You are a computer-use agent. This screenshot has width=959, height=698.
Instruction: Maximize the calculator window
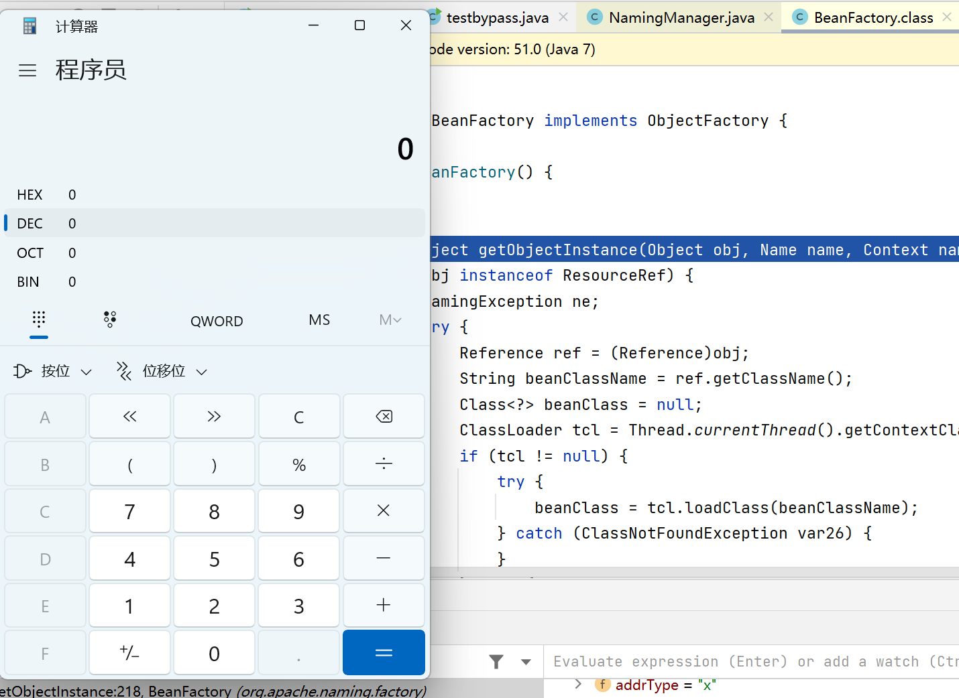(x=359, y=25)
